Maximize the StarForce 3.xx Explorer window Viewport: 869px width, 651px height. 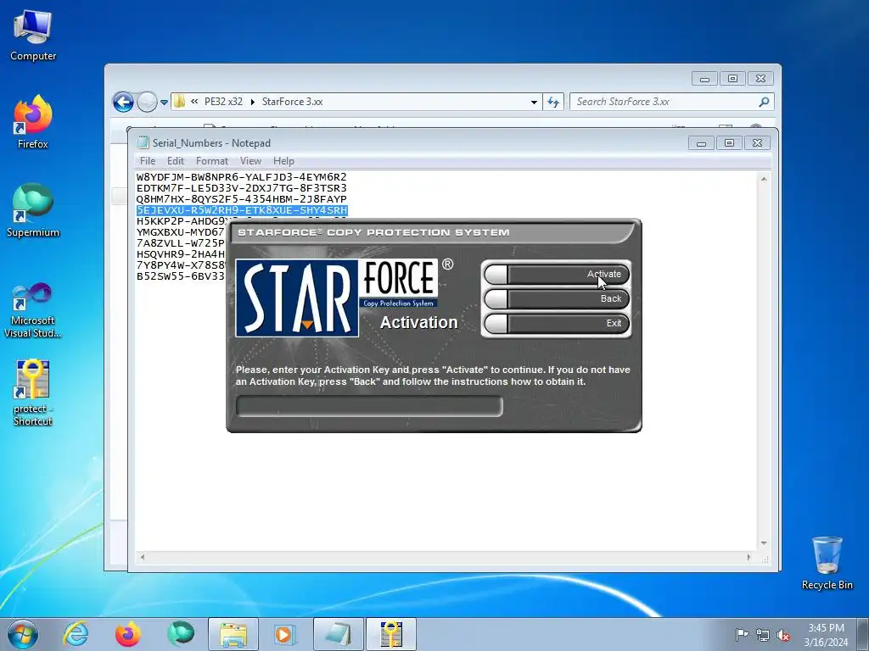point(732,79)
